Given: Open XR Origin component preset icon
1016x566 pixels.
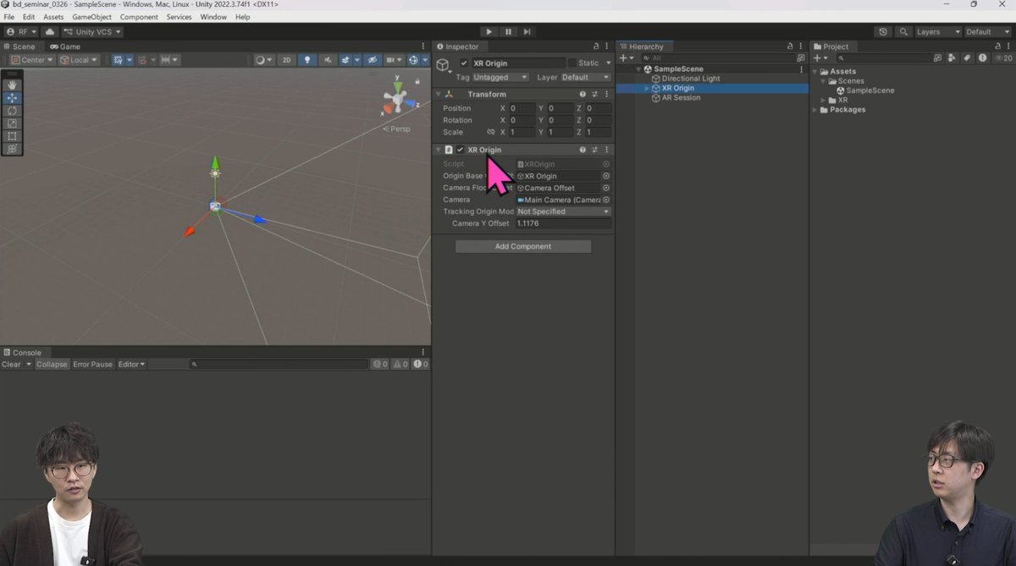Looking at the screenshot, I should click(594, 150).
